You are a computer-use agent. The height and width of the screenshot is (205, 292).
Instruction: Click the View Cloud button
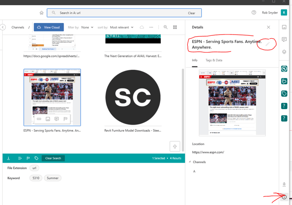pos(49,27)
